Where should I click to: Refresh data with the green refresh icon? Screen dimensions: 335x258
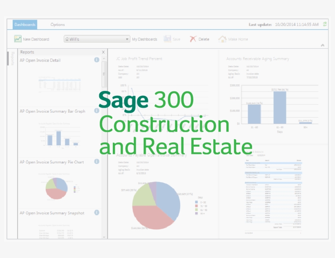click(324, 24)
